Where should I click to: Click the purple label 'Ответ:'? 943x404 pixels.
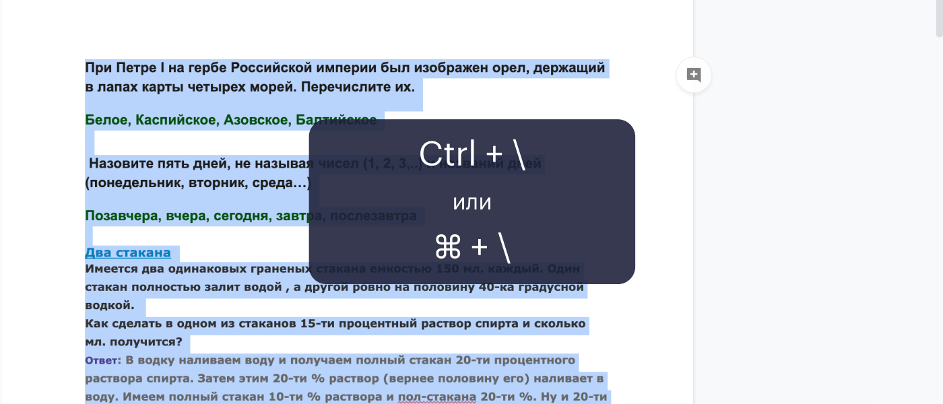point(103,360)
